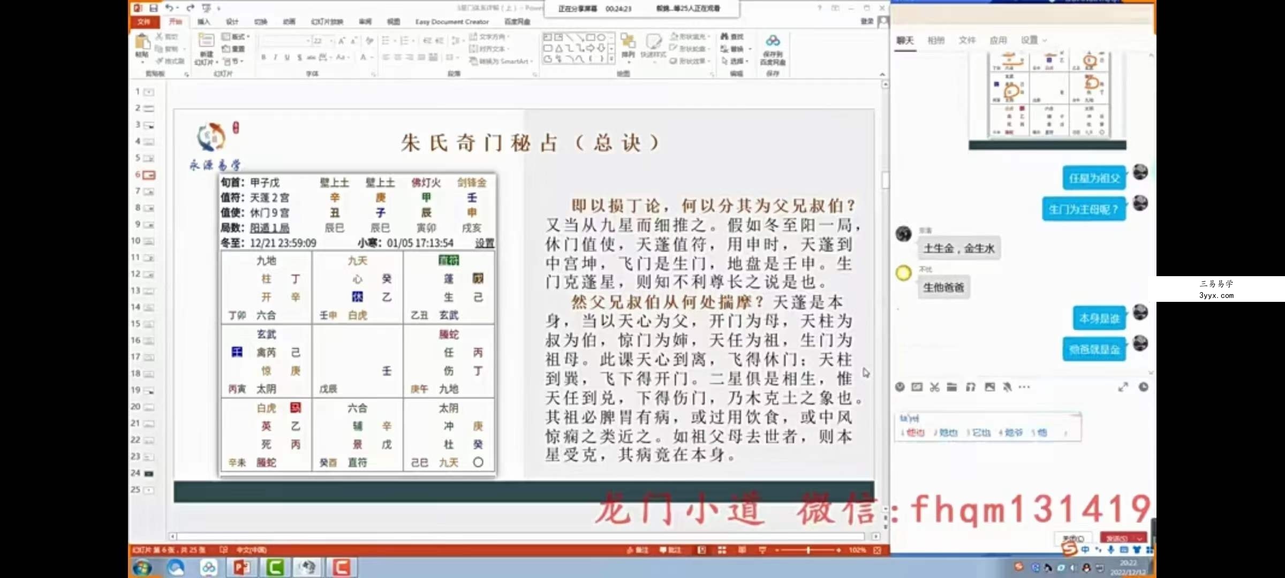Open Find in the editing group
The width and height of the screenshot is (1285, 578).
click(x=732, y=36)
